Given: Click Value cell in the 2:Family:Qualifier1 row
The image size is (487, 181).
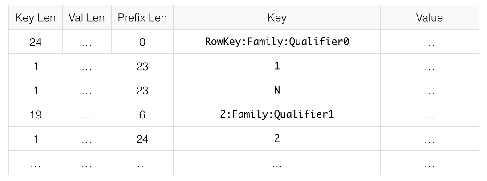Looking at the screenshot, I should coord(429,114).
